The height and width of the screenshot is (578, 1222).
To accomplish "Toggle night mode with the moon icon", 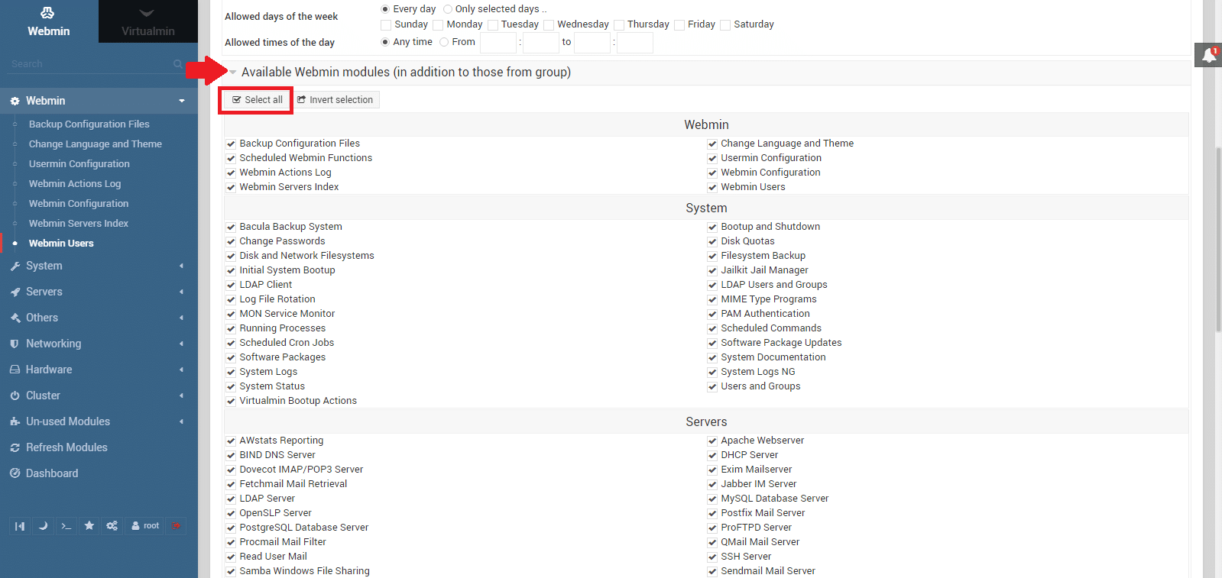I will pos(43,526).
